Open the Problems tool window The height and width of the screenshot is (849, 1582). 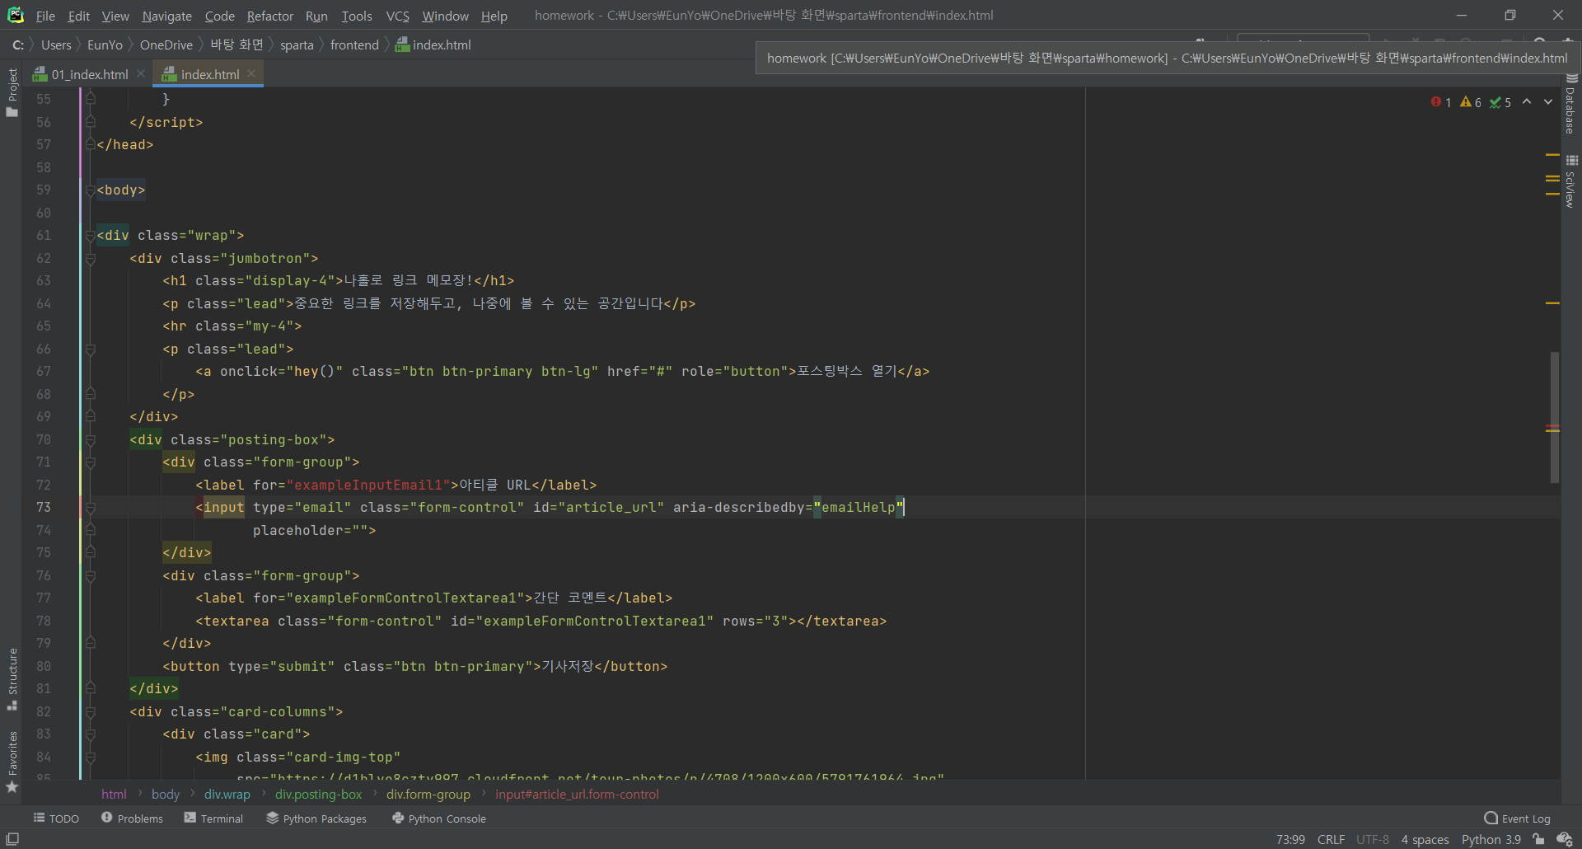pos(132,819)
